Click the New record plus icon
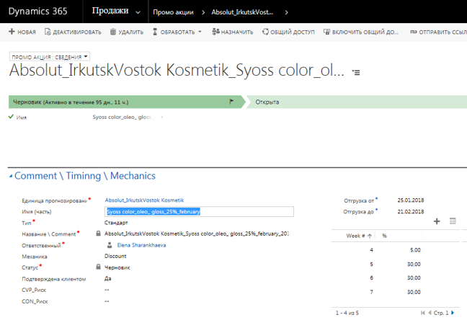 click(11, 32)
